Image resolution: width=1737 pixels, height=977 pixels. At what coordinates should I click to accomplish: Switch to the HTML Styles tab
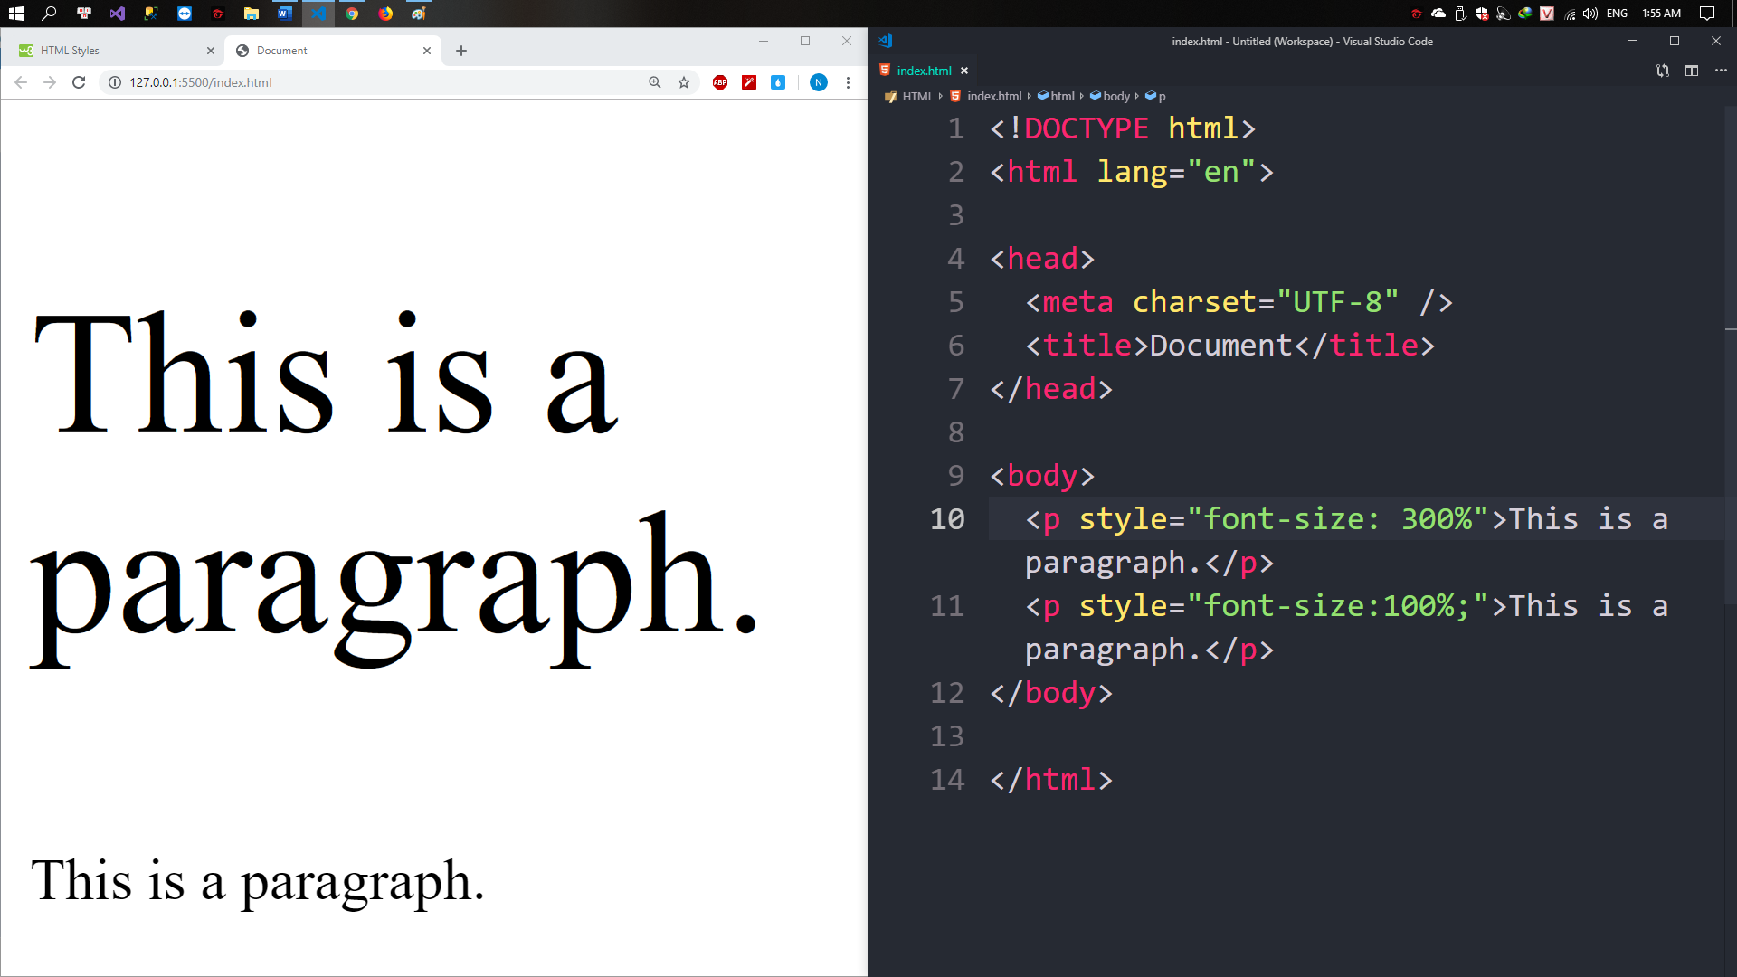pyautogui.click(x=109, y=51)
